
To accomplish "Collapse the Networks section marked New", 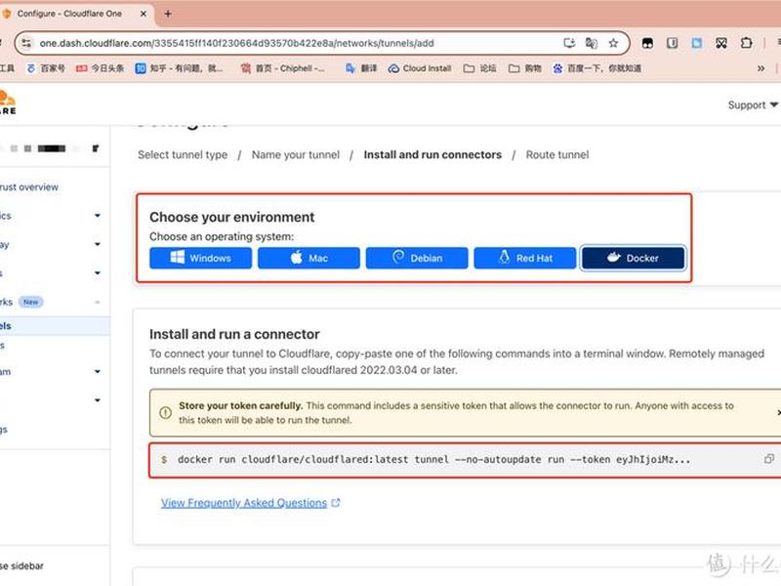I will point(97,302).
